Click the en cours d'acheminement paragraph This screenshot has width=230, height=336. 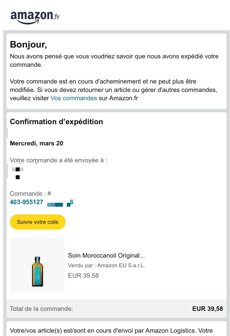point(114,90)
